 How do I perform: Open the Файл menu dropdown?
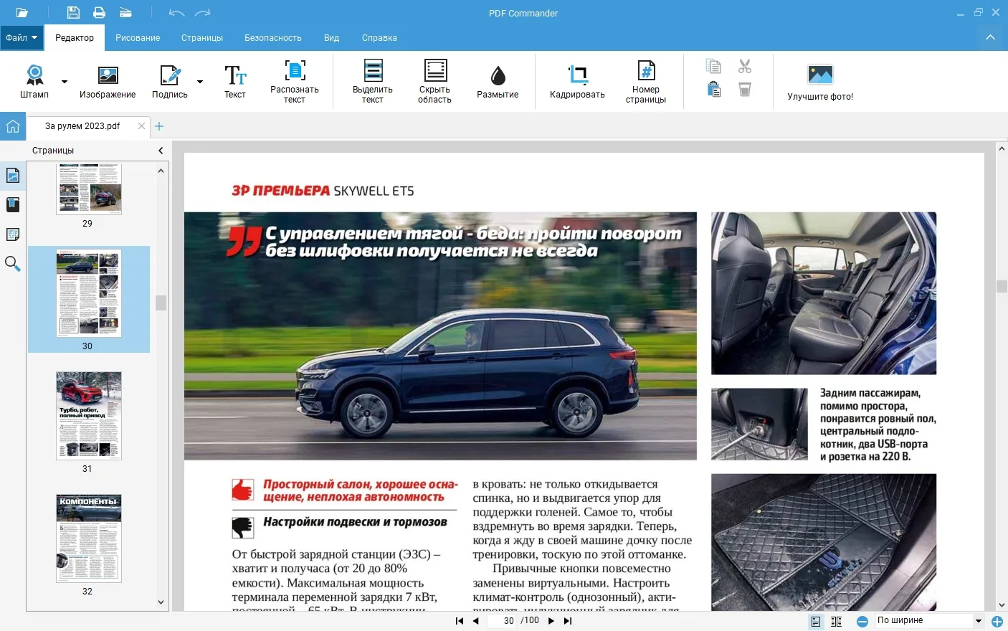(x=22, y=38)
